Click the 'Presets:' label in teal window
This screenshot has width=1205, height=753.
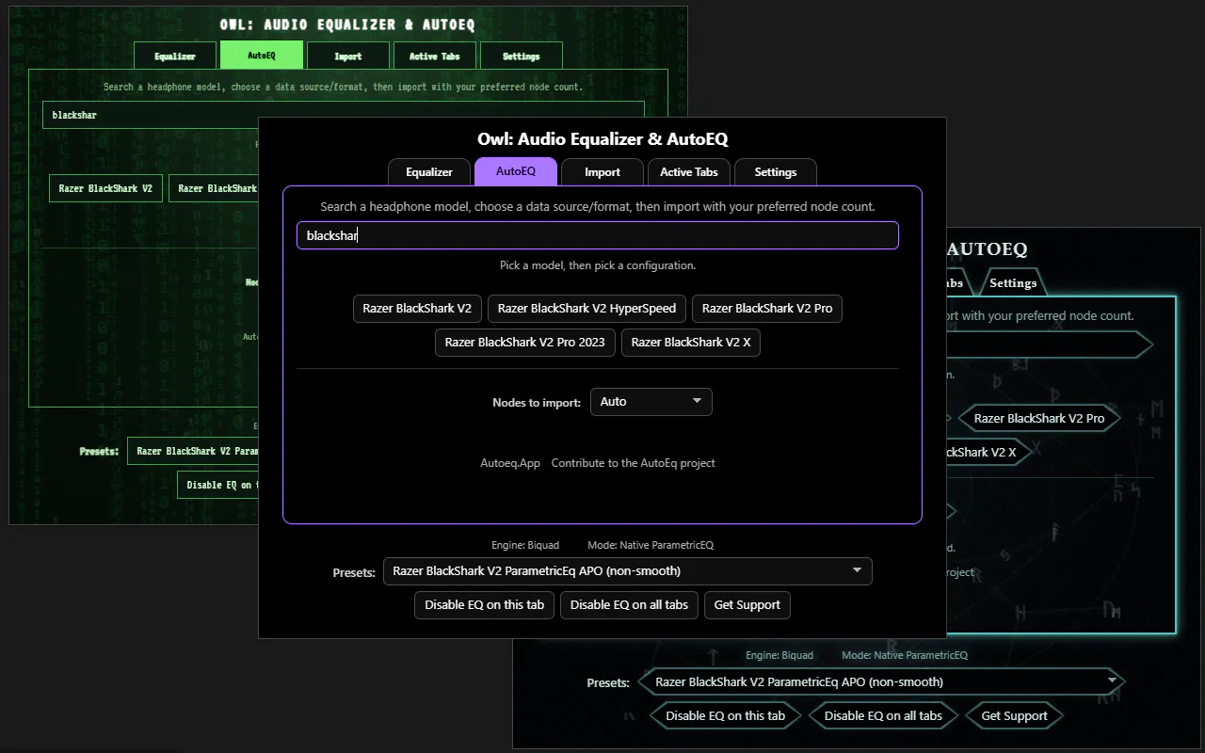[608, 682]
